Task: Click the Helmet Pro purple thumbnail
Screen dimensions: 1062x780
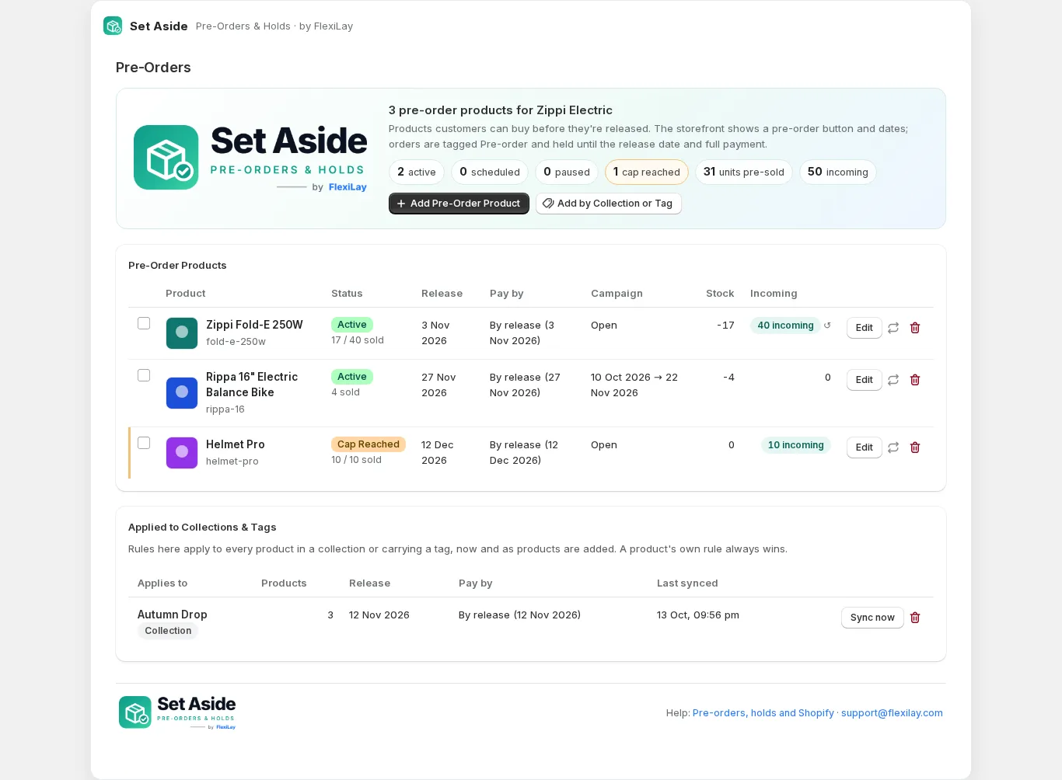Action: point(182,452)
